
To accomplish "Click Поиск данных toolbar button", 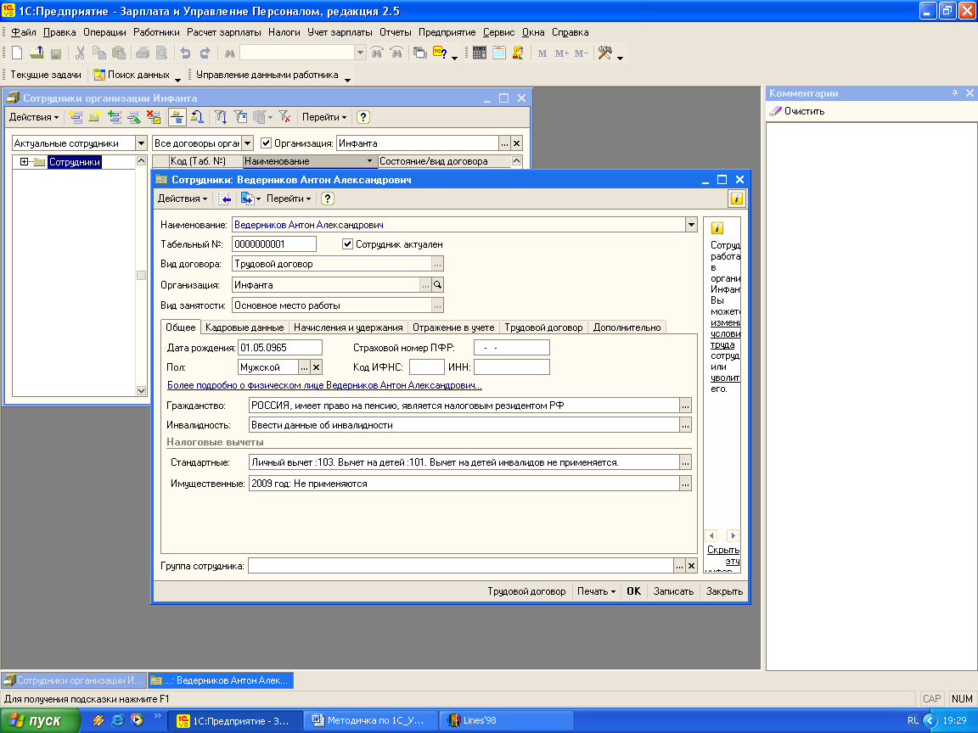I will point(132,75).
